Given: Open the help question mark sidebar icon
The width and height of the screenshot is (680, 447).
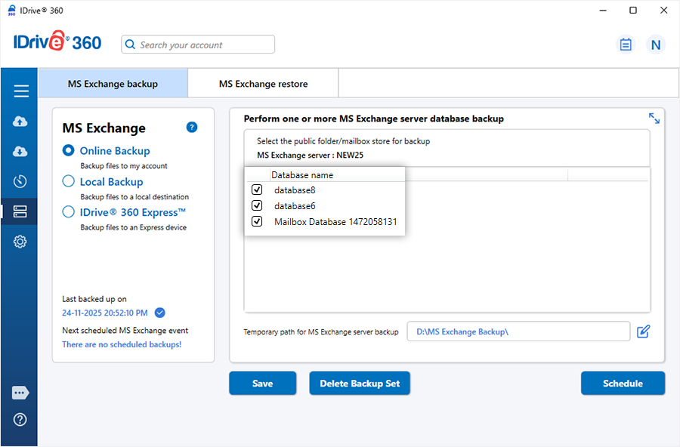Looking at the screenshot, I should 20,419.
